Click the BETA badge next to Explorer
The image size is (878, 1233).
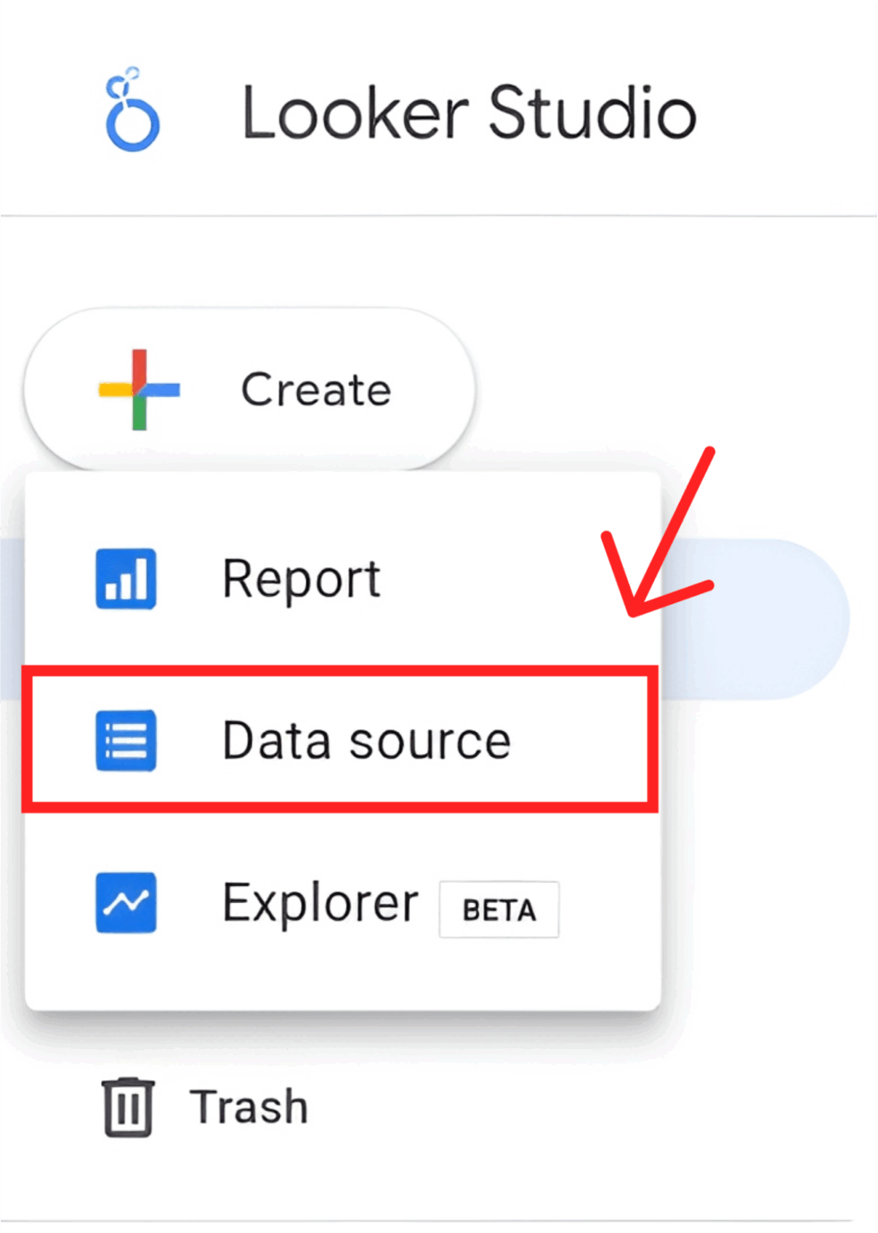(x=498, y=909)
